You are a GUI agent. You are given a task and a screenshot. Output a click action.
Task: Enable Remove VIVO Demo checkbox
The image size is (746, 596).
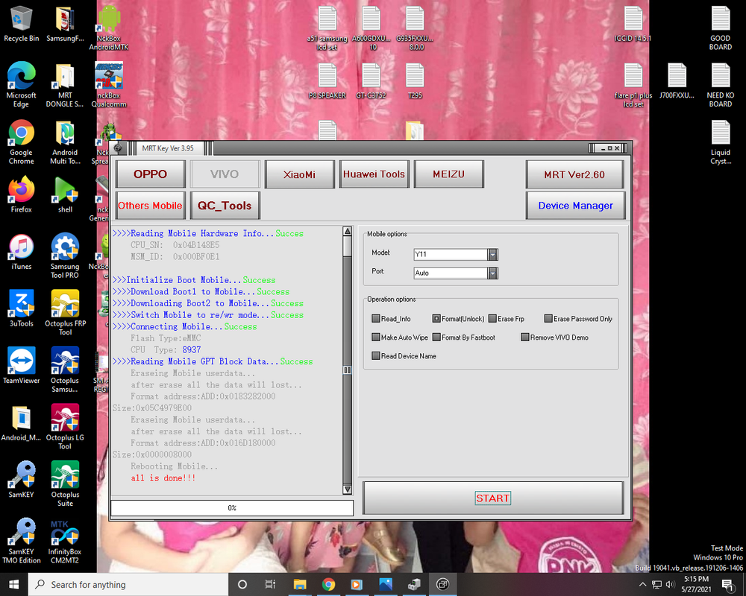[x=524, y=337]
